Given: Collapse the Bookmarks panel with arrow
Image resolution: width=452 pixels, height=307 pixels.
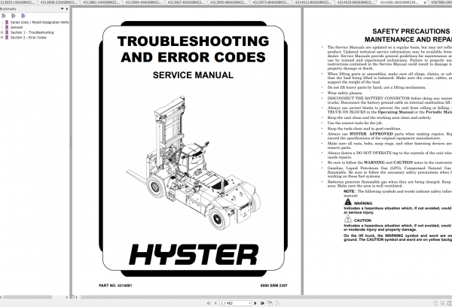Looking at the screenshot, I should pyautogui.click(x=67, y=9).
